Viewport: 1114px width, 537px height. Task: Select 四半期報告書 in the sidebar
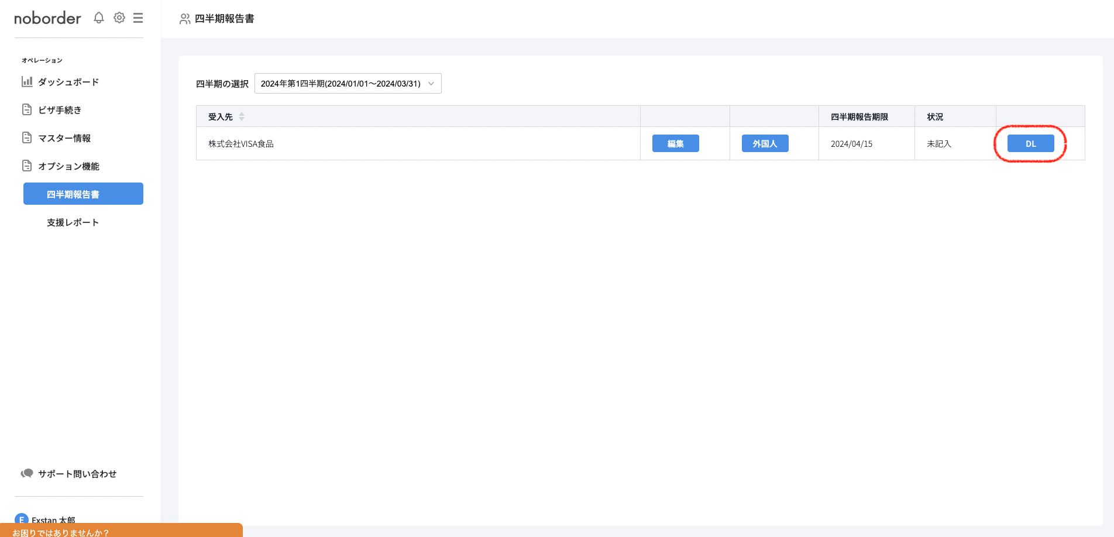tap(83, 194)
